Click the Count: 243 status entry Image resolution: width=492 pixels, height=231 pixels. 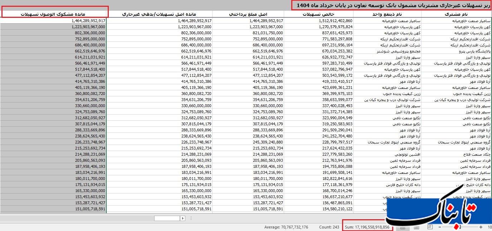[x=329, y=227]
